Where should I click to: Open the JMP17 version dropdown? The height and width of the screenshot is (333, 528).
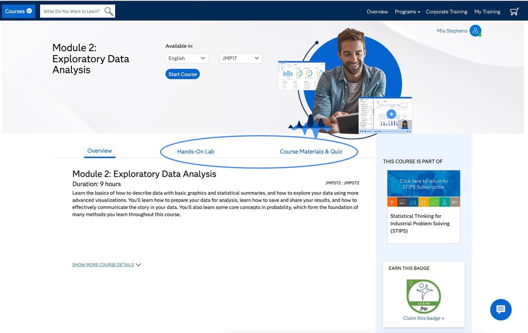coord(241,58)
